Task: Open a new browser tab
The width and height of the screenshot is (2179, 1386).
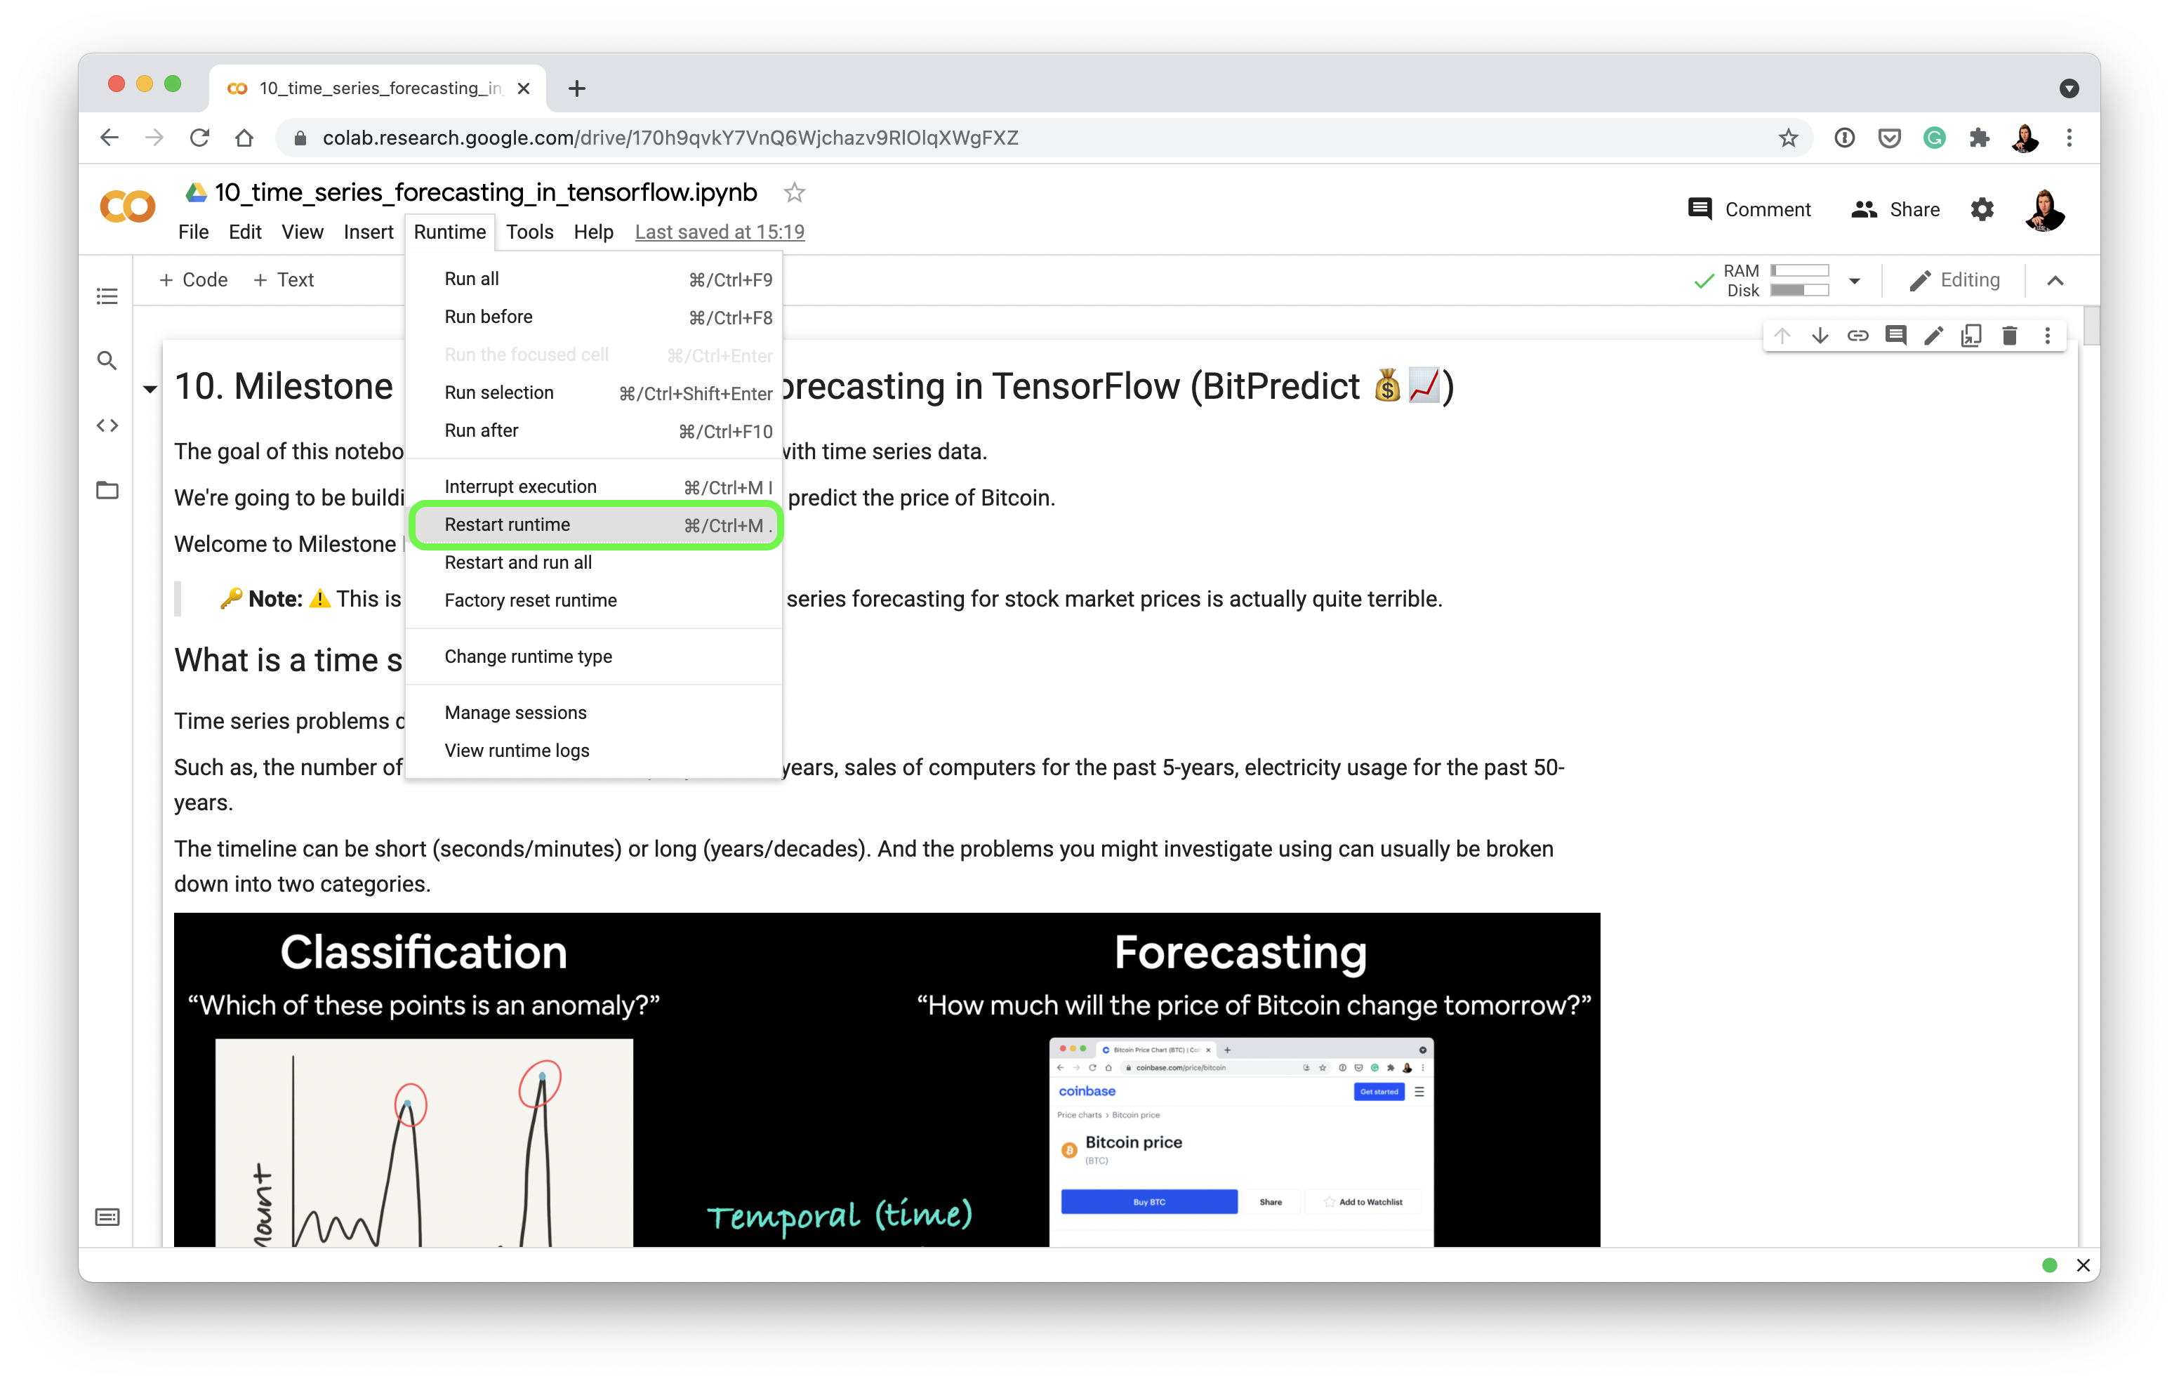Action: click(x=576, y=88)
